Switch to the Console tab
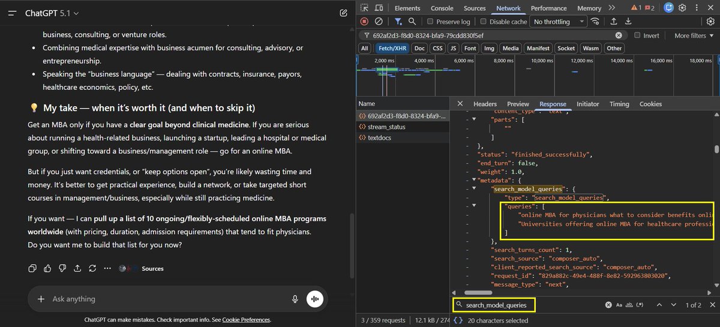 tap(442, 8)
